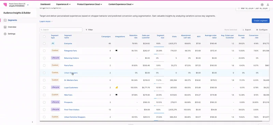Open the date range picker
This screenshot has width=273, height=125.
pos(253,8)
